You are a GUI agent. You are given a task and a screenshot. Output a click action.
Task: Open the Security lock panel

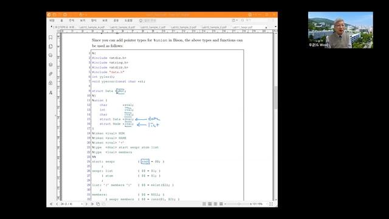(50, 83)
